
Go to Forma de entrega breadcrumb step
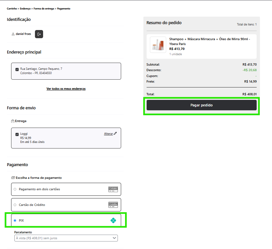point(44,9)
